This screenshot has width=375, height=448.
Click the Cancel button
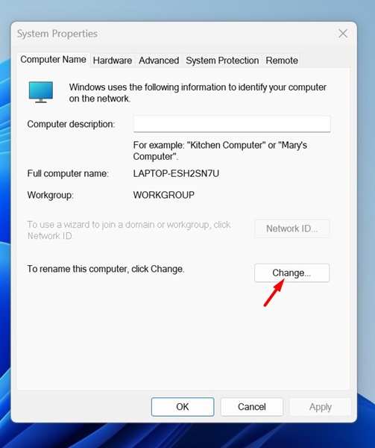[251, 407]
